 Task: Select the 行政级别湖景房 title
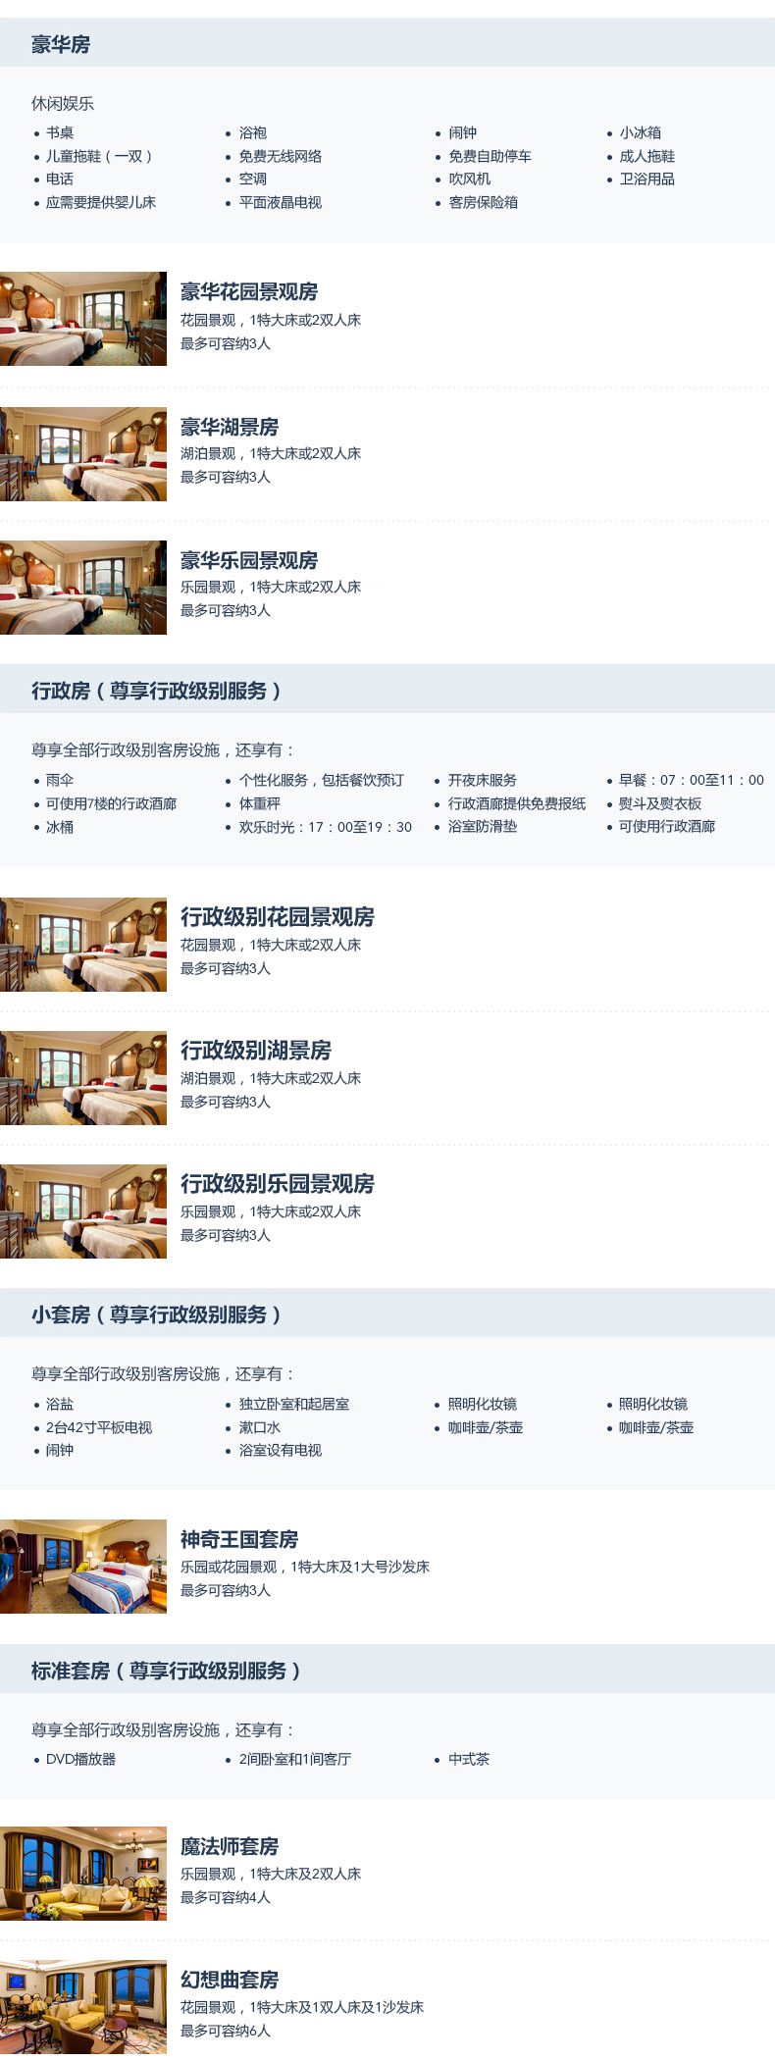(x=256, y=1051)
